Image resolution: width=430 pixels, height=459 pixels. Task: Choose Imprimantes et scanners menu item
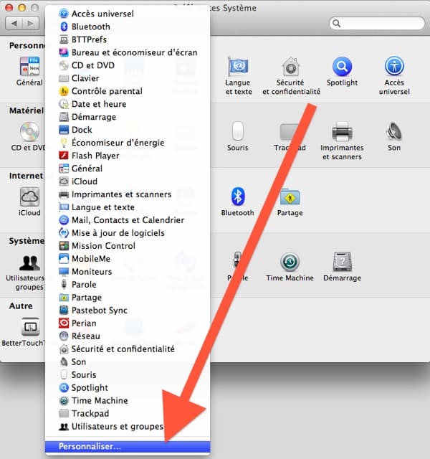(128, 194)
